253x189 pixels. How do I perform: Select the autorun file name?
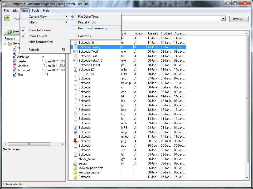(83, 163)
